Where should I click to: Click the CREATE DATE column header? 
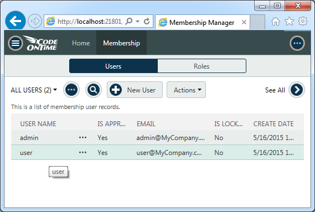click(x=273, y=124)
